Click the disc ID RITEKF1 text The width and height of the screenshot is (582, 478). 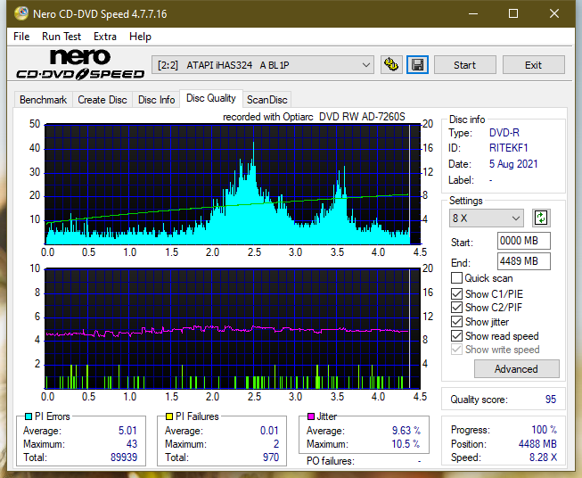508,148
